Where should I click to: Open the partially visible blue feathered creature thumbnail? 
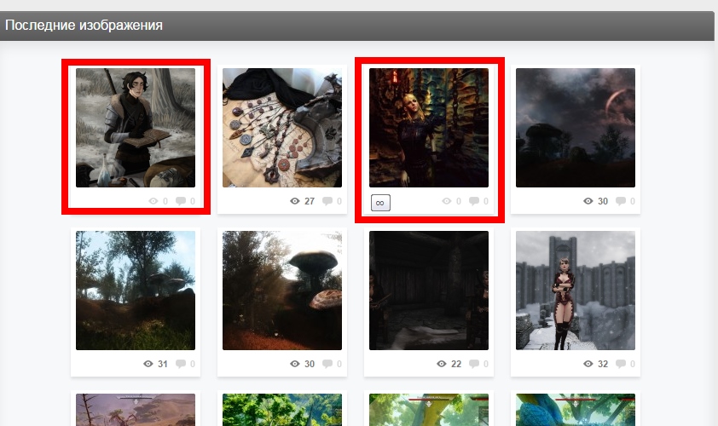pos(576,410)
